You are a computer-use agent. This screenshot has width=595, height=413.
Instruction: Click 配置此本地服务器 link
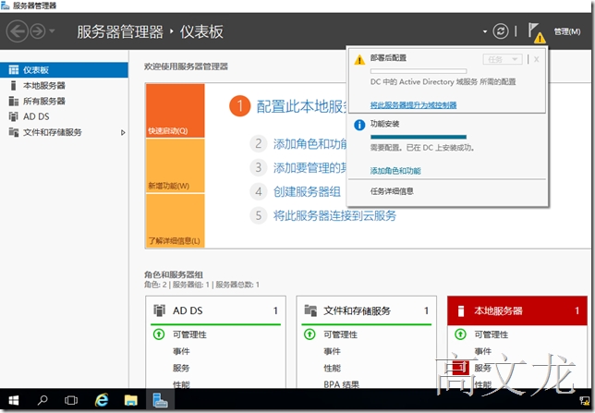click(x=302, y=106)
